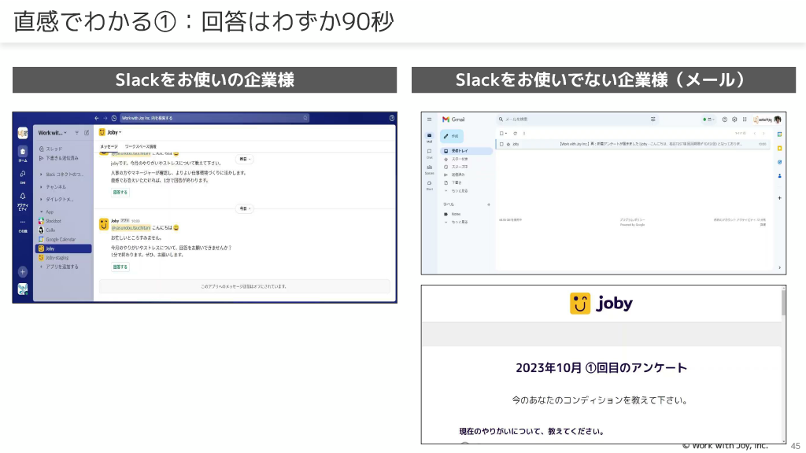Open the Google apps grid icon
The height and width of the screenshot is (453, 806).
pyautogui.click(x=744, y=120)
